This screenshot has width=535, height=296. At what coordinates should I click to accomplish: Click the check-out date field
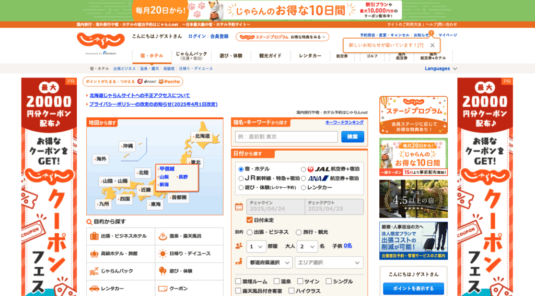click(334, 207)
